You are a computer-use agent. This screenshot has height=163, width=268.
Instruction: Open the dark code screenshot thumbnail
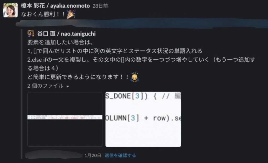pos(65,119)
